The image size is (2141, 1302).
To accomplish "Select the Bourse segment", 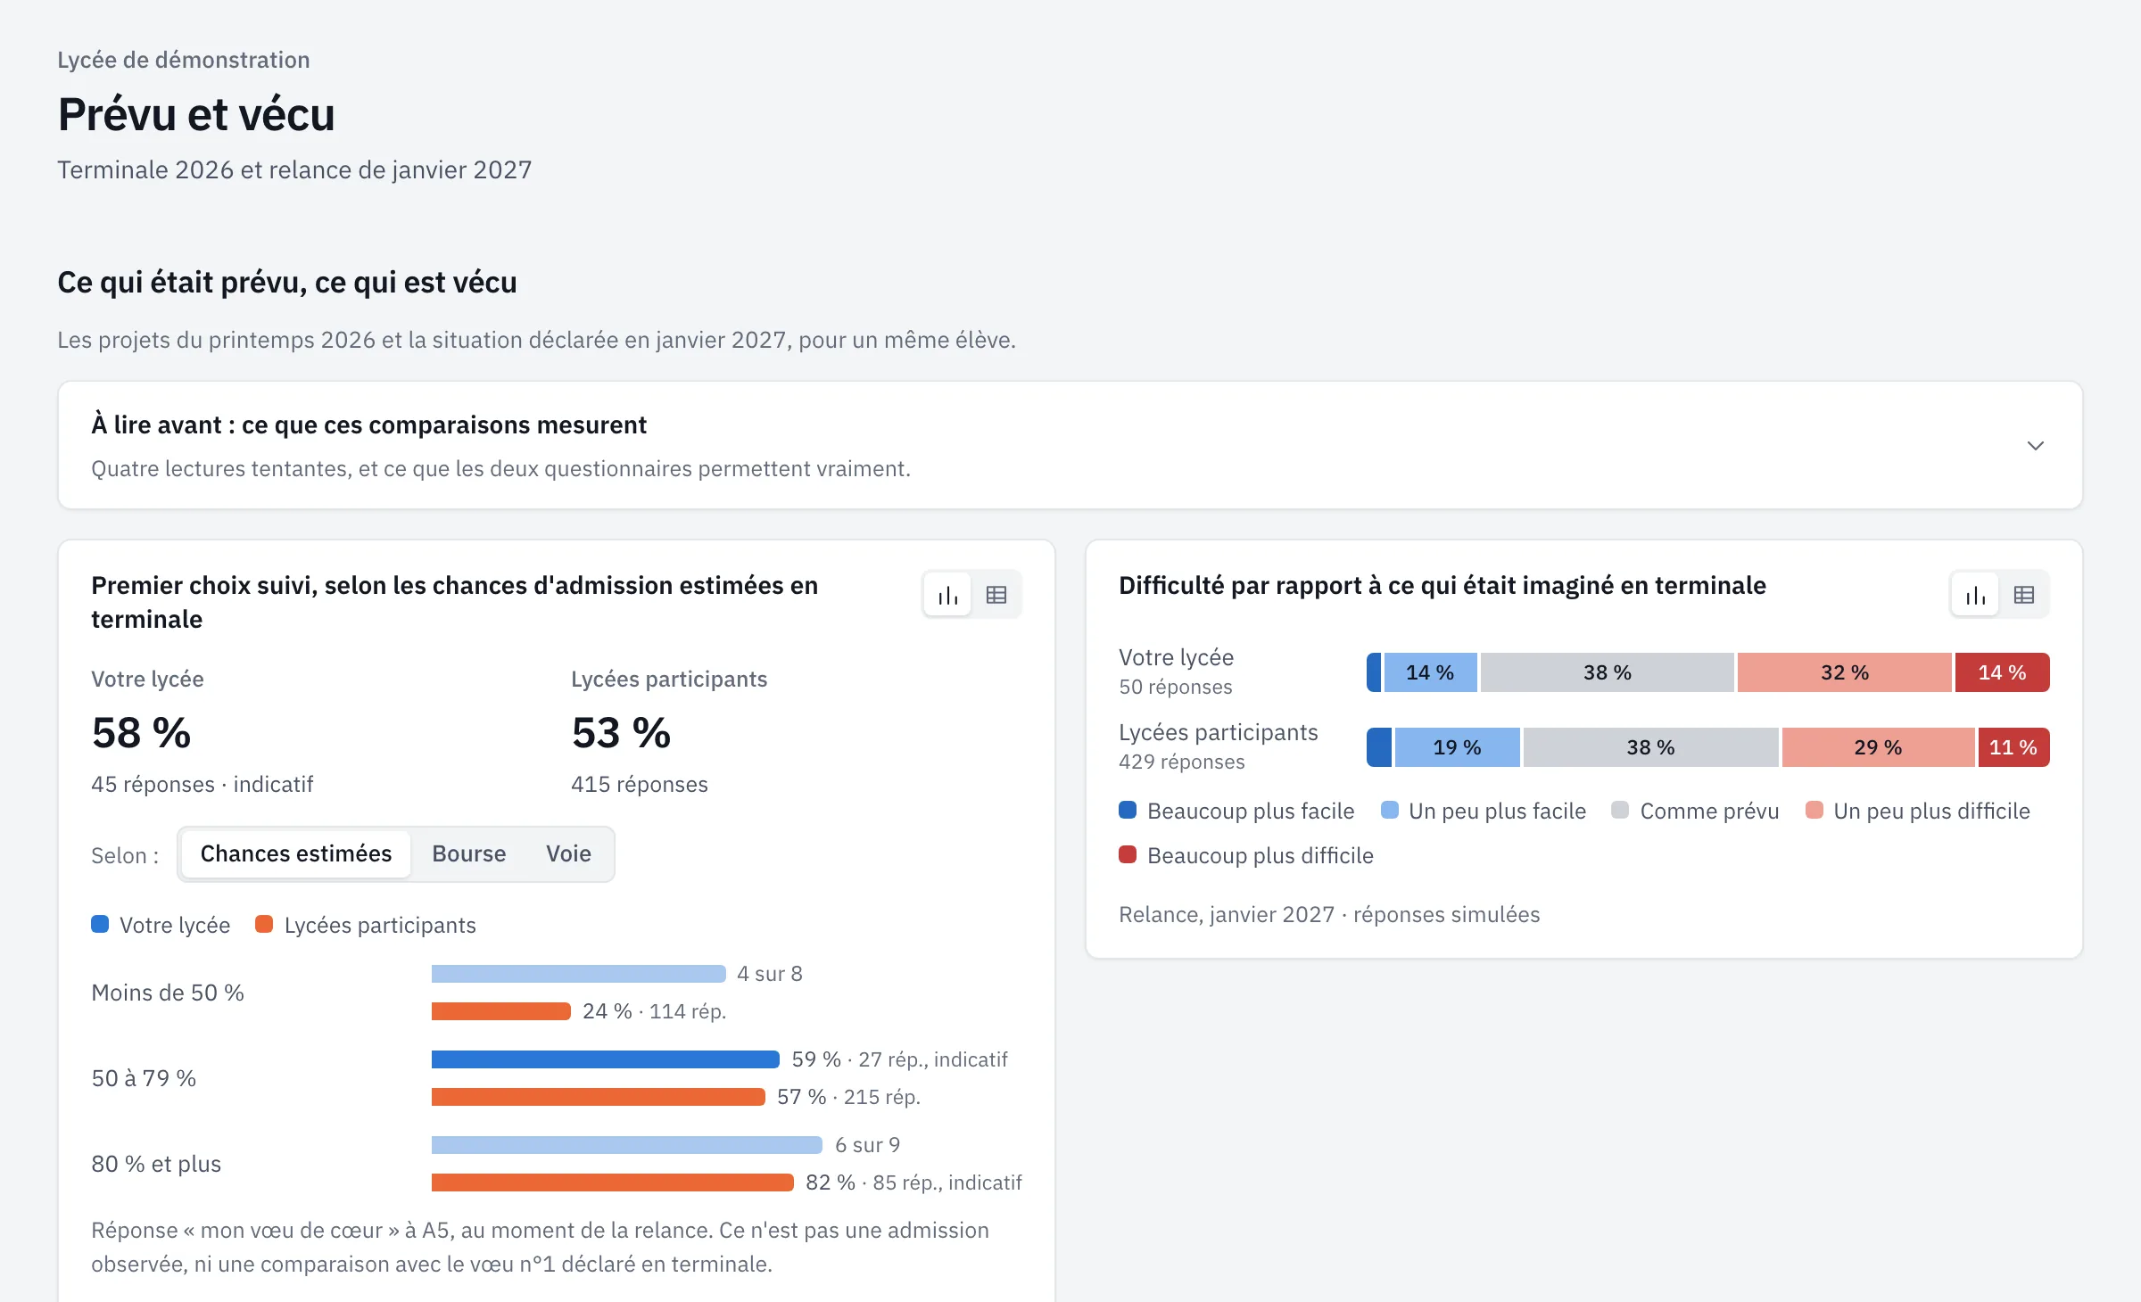I will click(x=469, y=854).
